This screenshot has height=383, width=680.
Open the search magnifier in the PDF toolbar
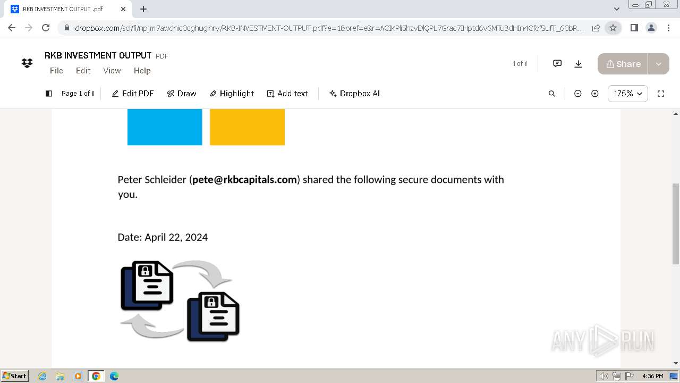[552, 94]
